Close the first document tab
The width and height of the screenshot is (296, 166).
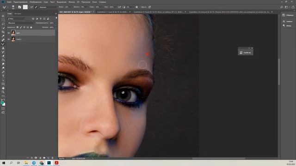click(93, 12)
